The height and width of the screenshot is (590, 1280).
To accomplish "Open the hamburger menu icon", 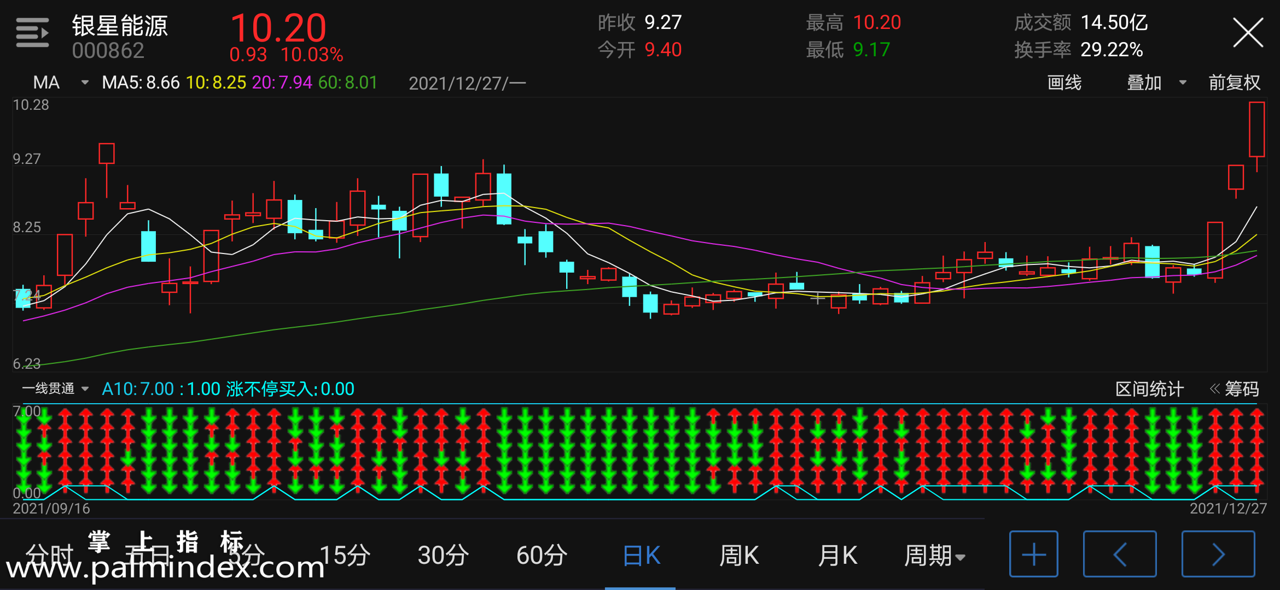I will (x=32, y=33).
